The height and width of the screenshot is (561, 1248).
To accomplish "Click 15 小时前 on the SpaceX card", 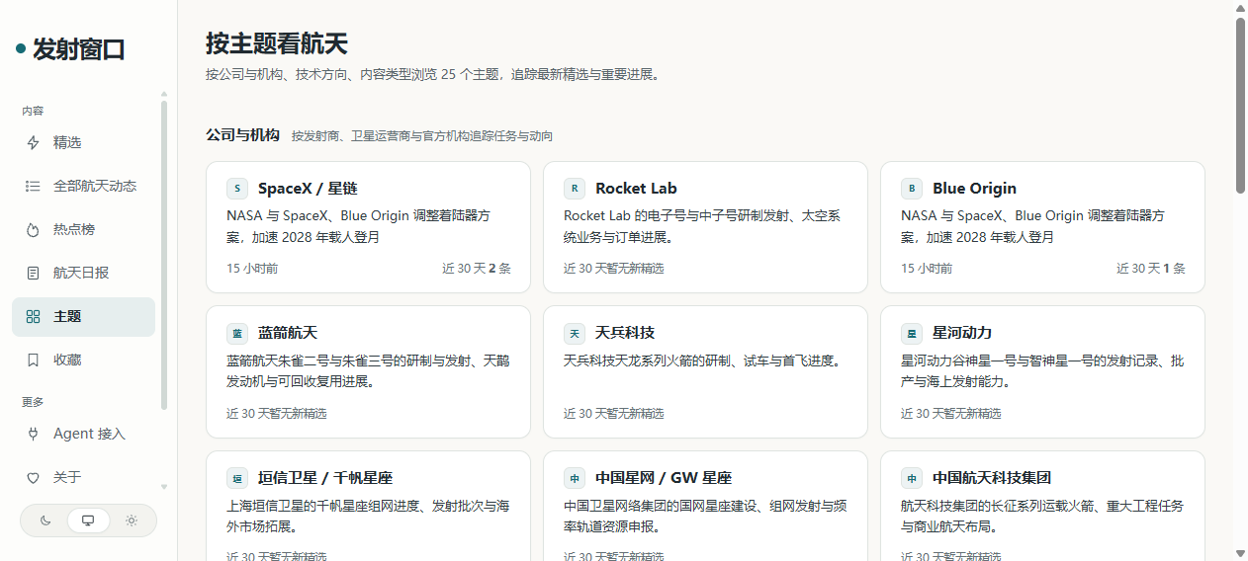I will [252, 269].
